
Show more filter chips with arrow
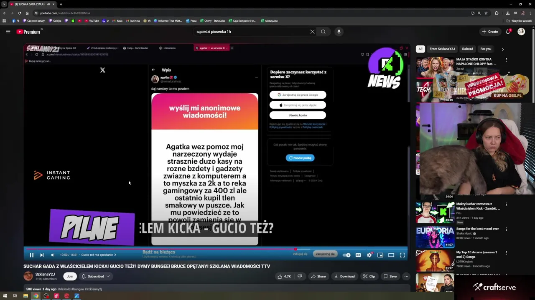(503, 49)
